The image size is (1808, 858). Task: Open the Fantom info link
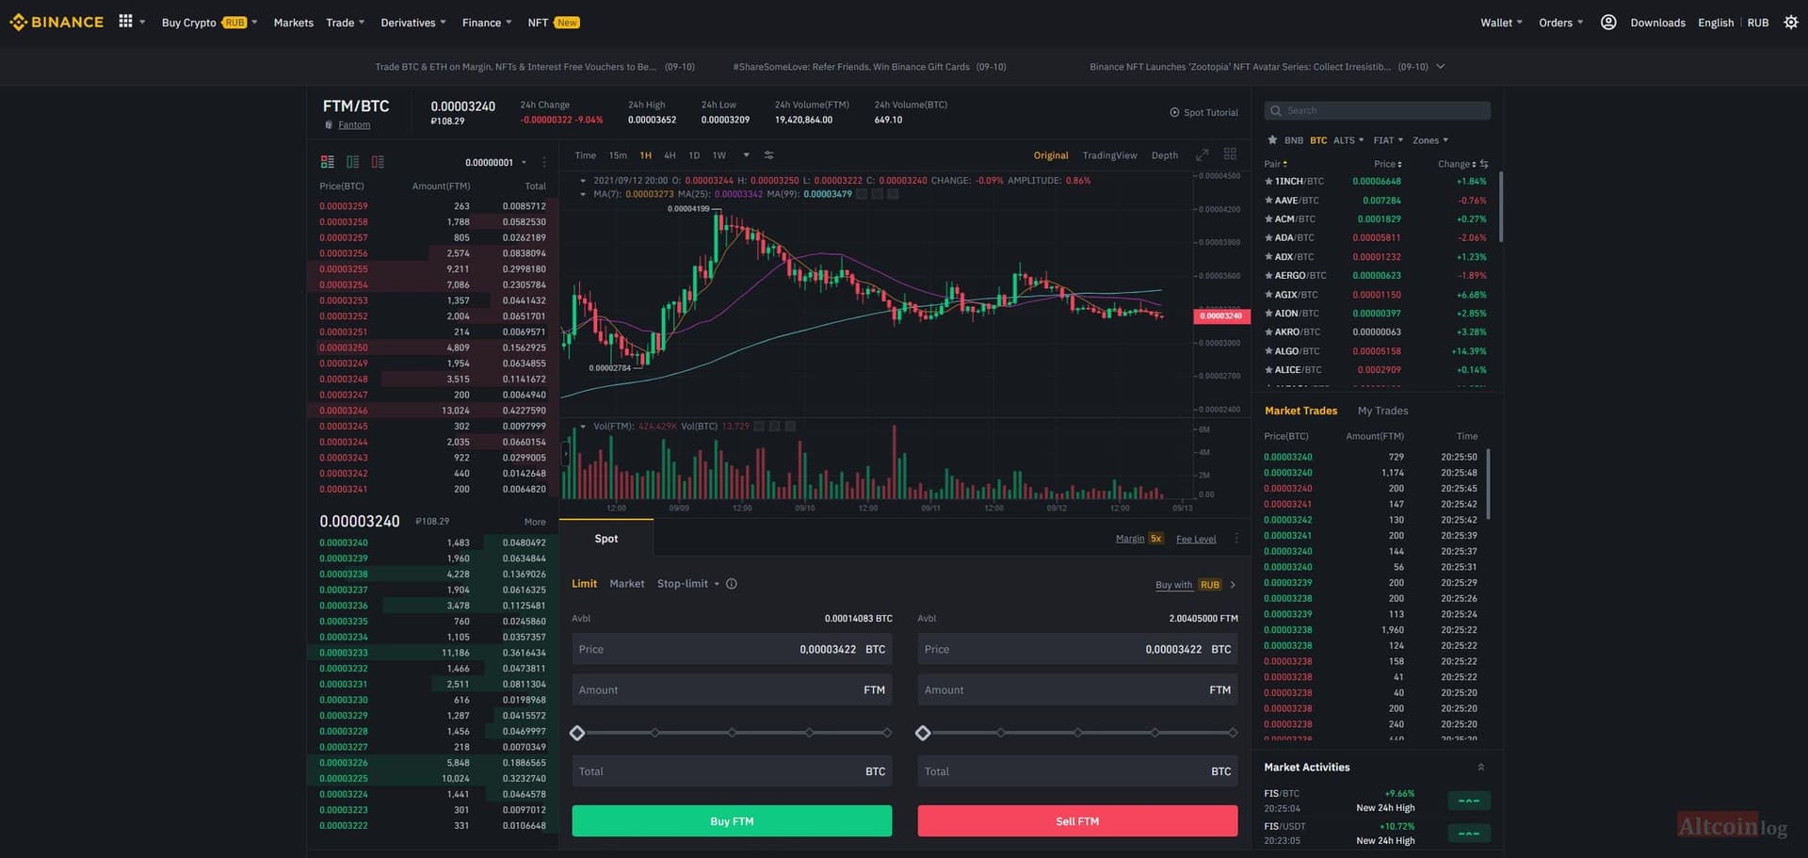point(354,125)
